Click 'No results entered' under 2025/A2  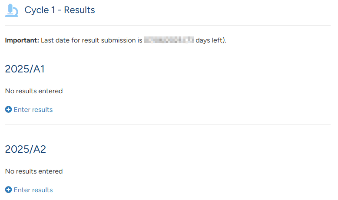(x=34, y=171)
